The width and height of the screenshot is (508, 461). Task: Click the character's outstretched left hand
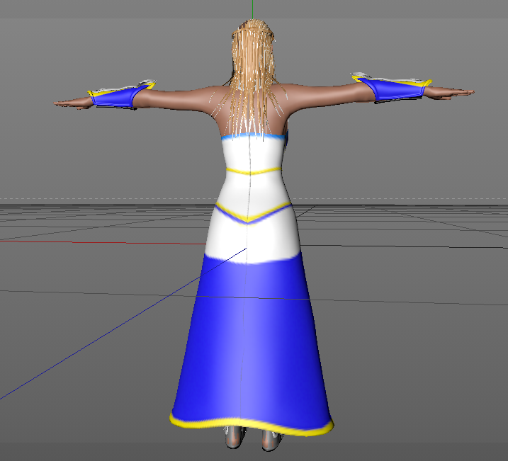73,103
